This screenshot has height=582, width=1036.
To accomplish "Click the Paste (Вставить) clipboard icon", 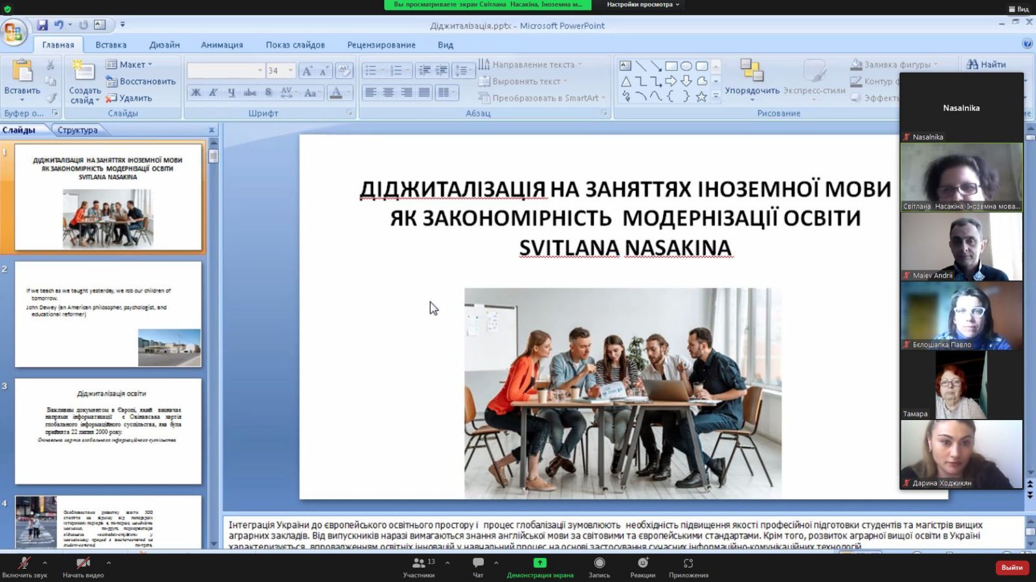I will [22, 73].
